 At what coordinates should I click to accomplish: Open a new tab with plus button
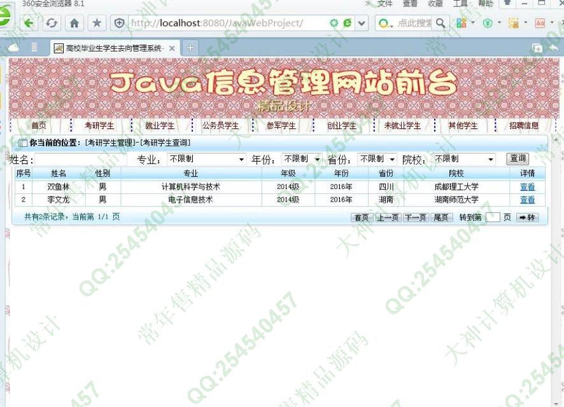point(190,48)
